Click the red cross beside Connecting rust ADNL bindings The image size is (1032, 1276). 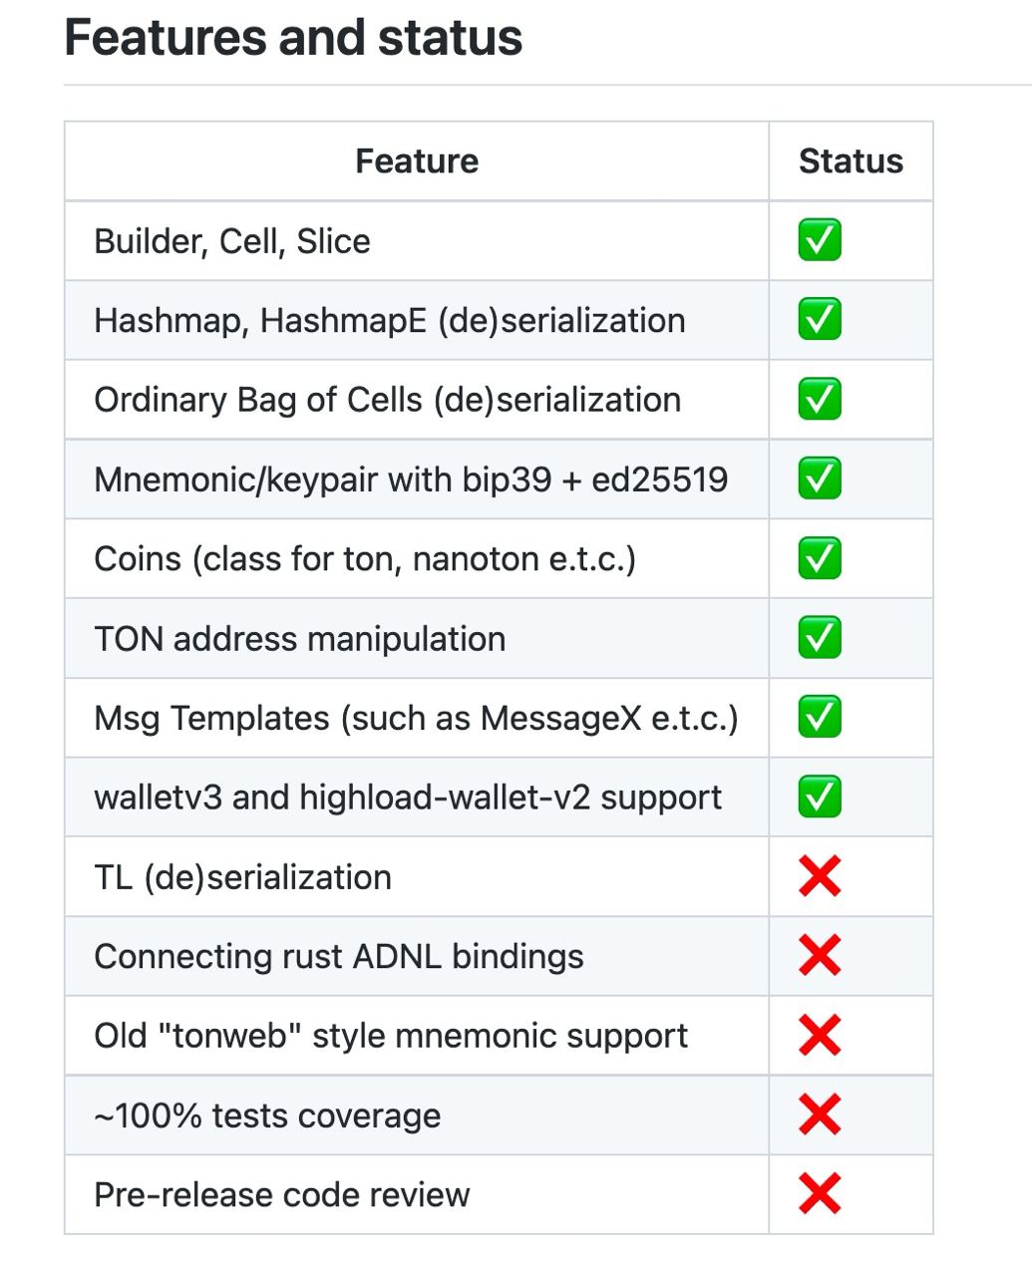820,956
